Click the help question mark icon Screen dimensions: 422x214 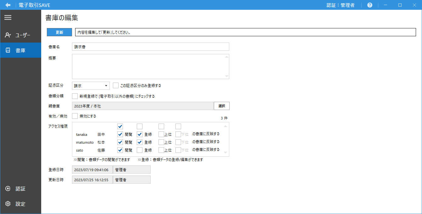pos(370,5)
